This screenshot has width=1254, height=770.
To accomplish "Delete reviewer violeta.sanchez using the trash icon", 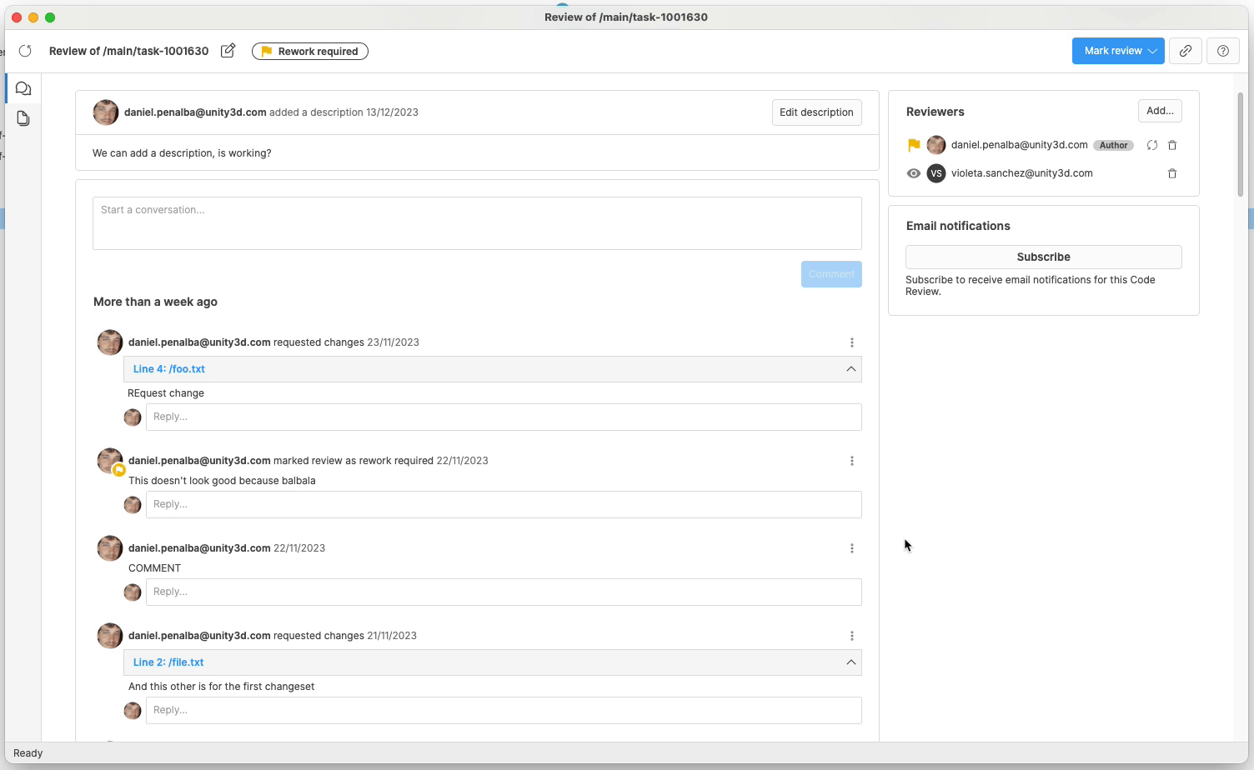I will tap(1172, 173).
